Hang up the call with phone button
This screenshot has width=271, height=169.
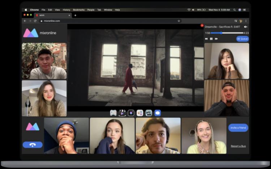pyautogui.click(x=33, y=145)
